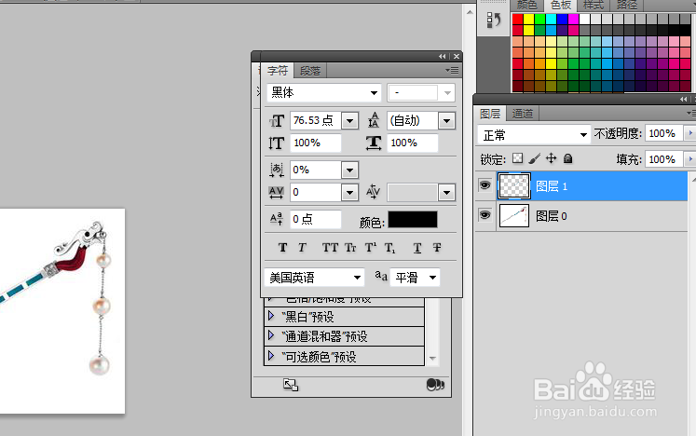This screenshot has height=436, width=696.
Task: Click the black text 颜色 swatch
Action: [413, 219]
